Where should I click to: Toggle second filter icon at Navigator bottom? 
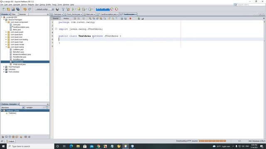[6, 137]
